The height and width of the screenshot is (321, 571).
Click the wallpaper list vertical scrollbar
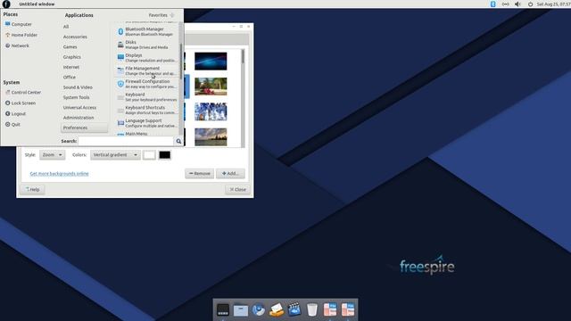coord(243,97)
